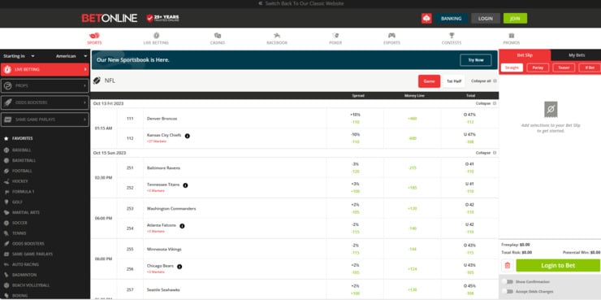Select the If Bet bet type

(x=590, y=68)
